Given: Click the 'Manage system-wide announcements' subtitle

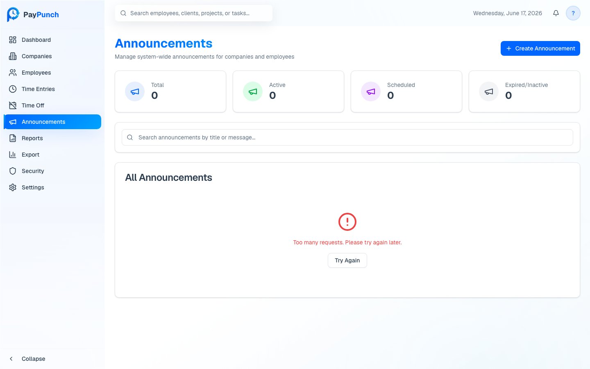Looking at the screenshot, I should [204, 57].
